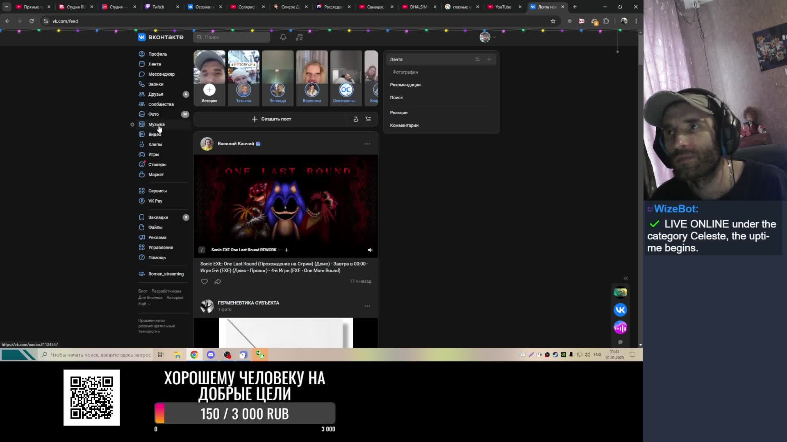Like Василий Канчий's post

point(204,282)
